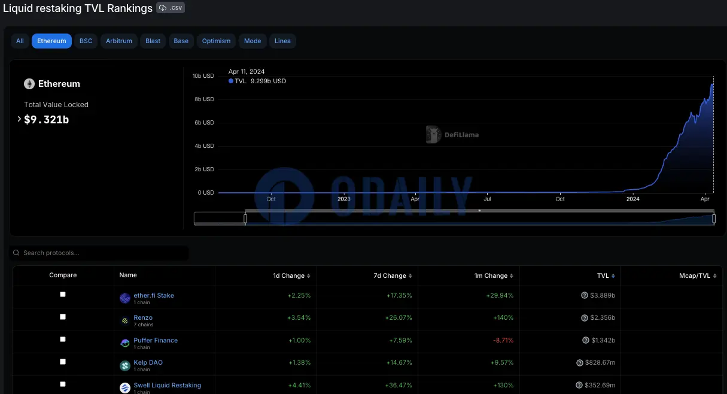
Task: Click the $9.321b total value figure
Action: pos(47,120)
